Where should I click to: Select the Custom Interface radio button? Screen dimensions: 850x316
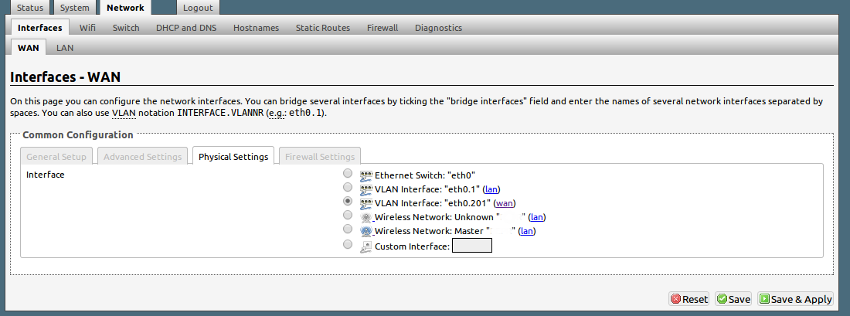(x=348, y=244)
